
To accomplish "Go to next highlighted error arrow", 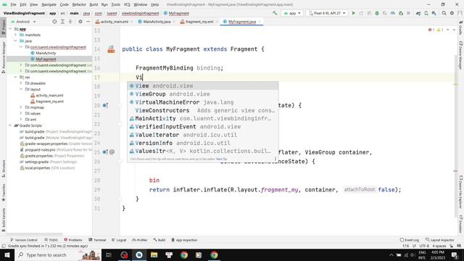I will tap(454, 30).
